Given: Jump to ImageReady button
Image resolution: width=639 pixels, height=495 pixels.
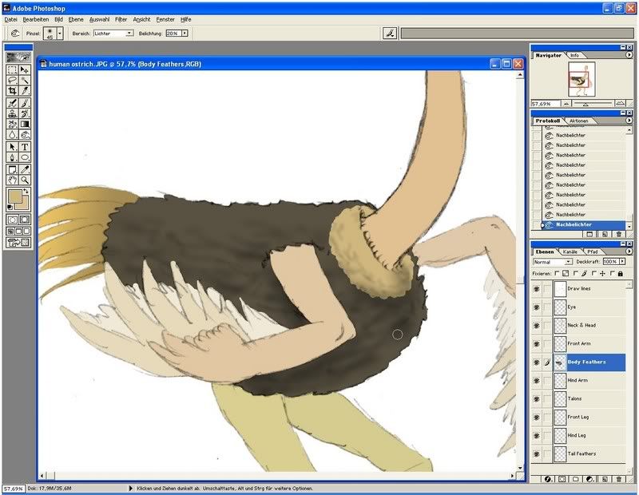Looking at the screenshot, I should 18,243.
